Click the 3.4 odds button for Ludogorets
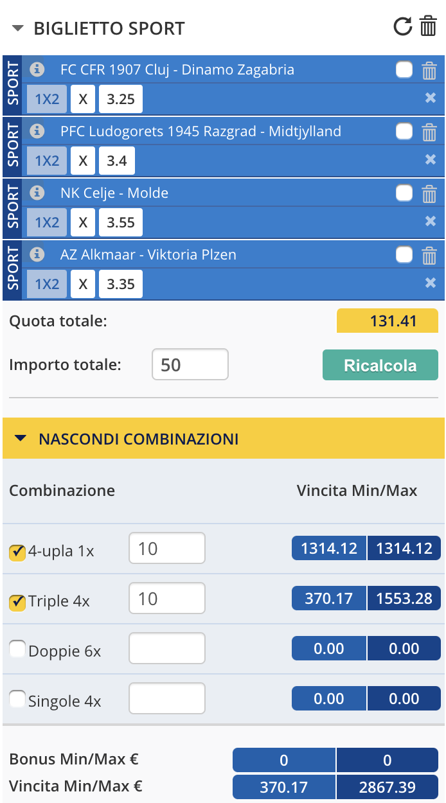446x803 pixels. pyautogui.click(x=117, y=161)
